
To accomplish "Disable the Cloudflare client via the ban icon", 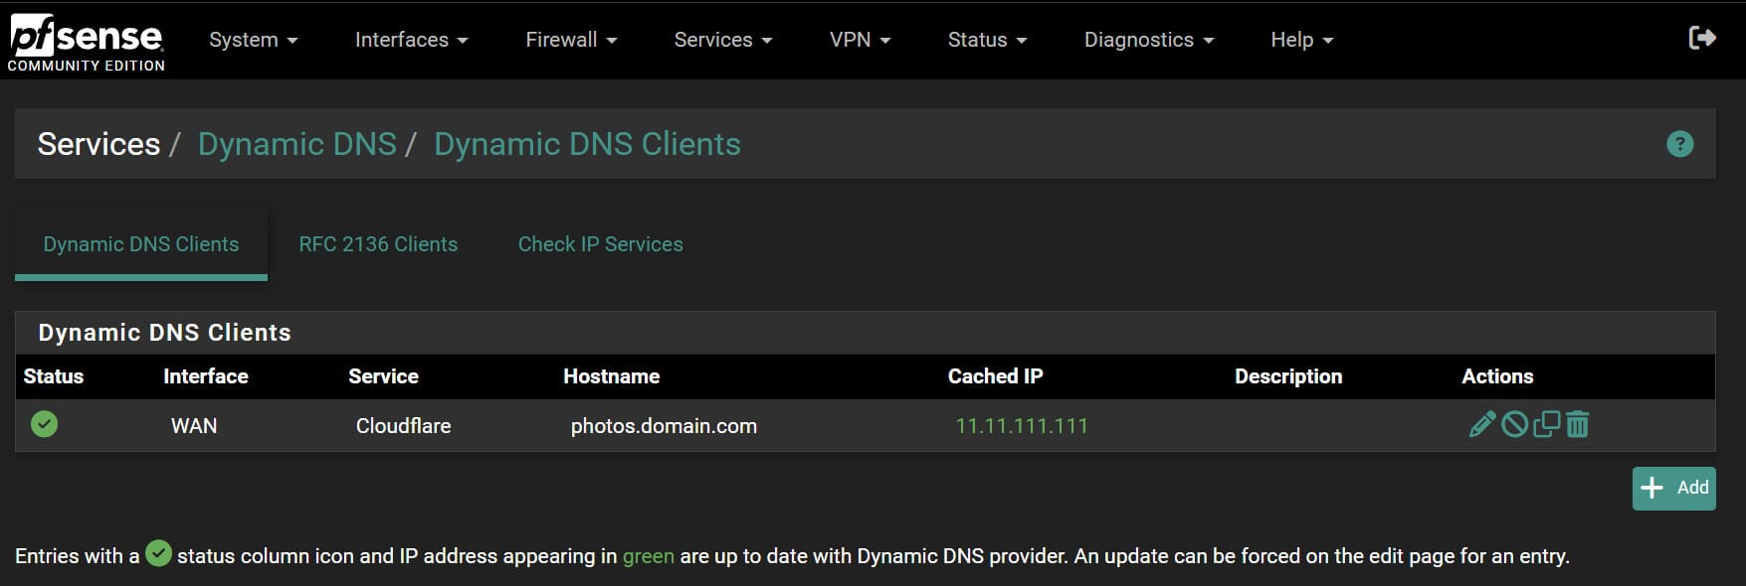I will pos(1514,424).
